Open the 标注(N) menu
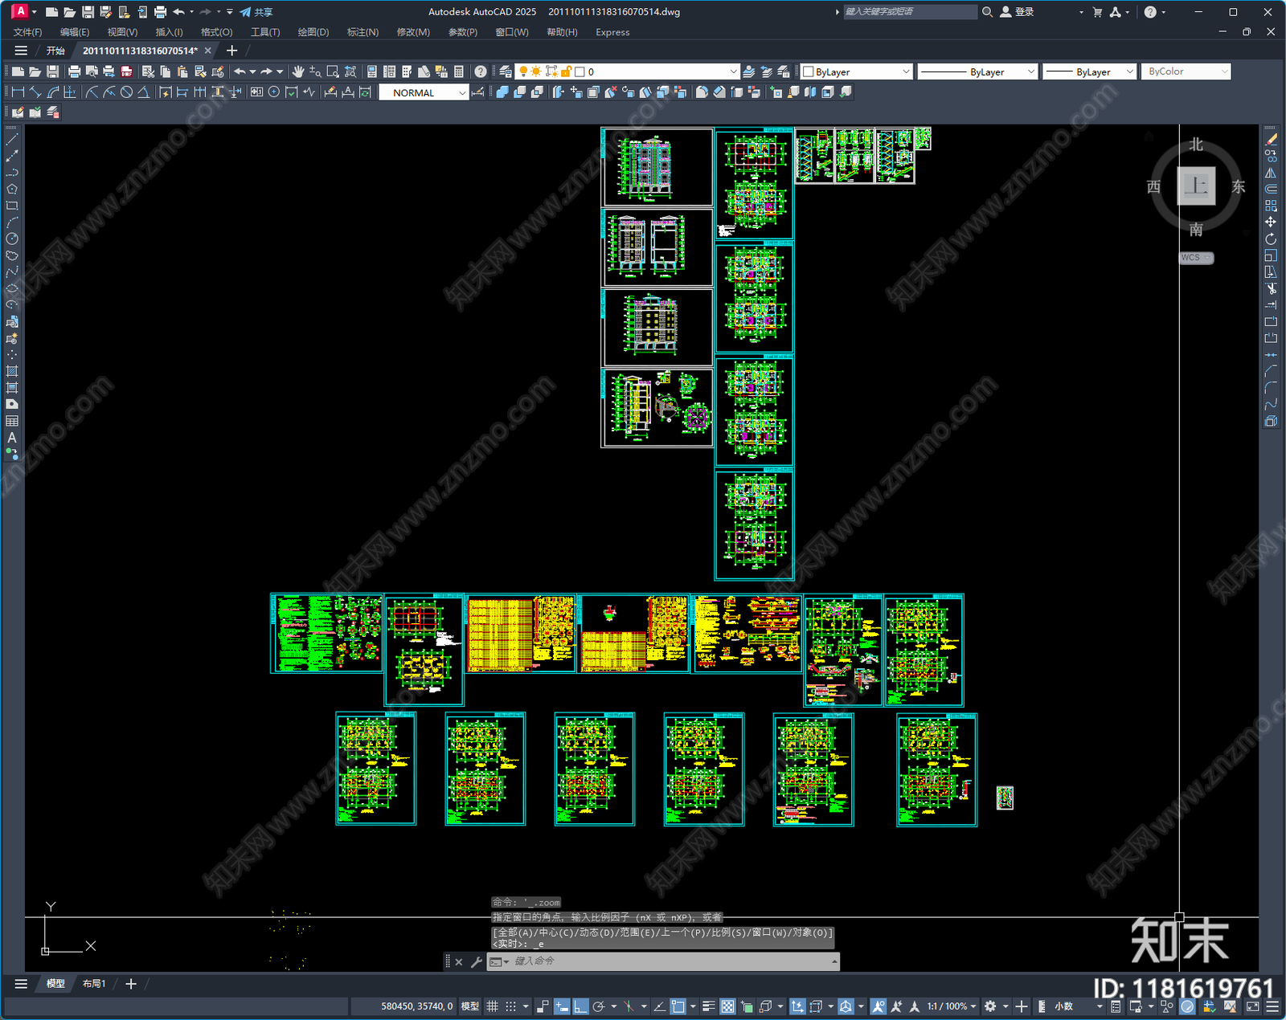Screen dimensions: 1286x1020 click(x=362, y=32)
